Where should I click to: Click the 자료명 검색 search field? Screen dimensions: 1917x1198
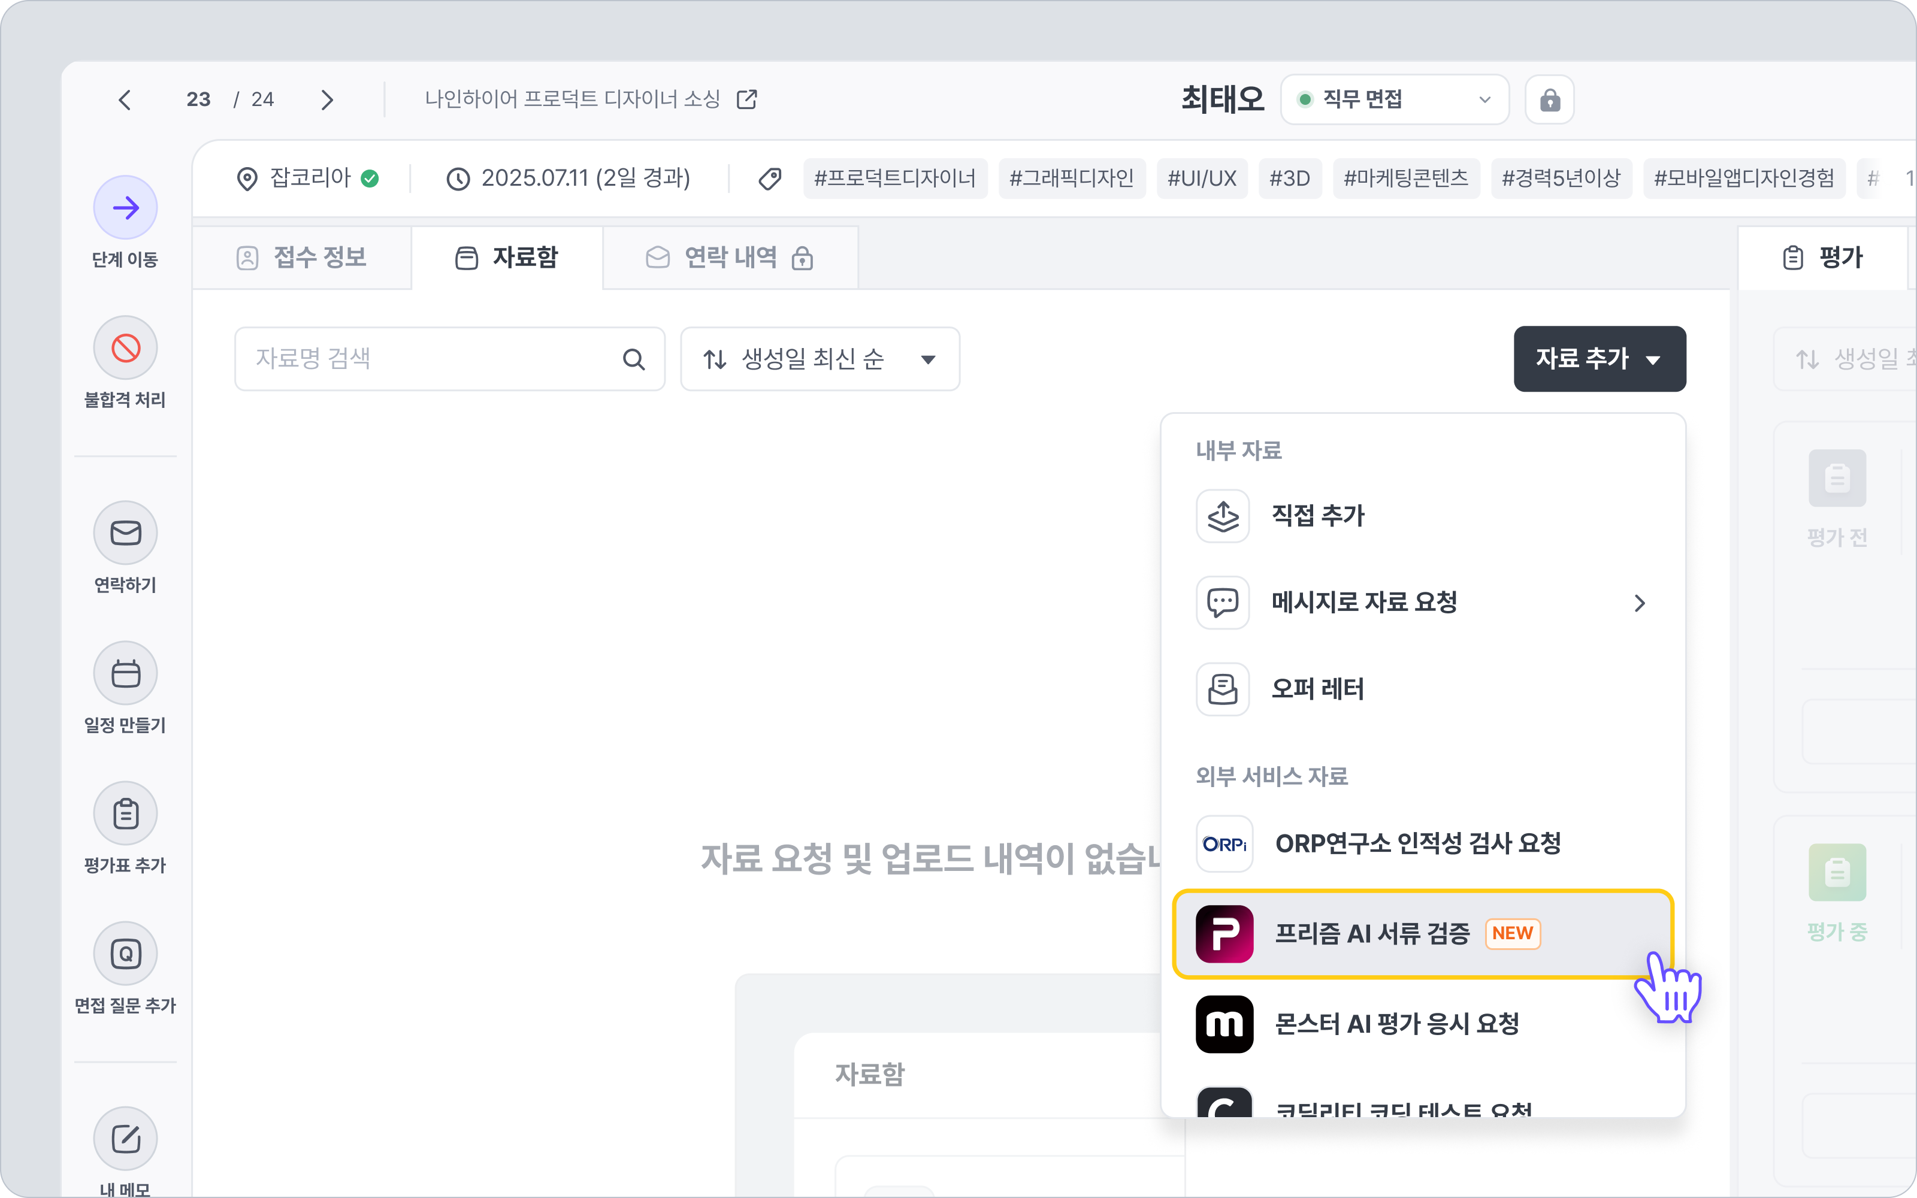(x=428, y=360)
